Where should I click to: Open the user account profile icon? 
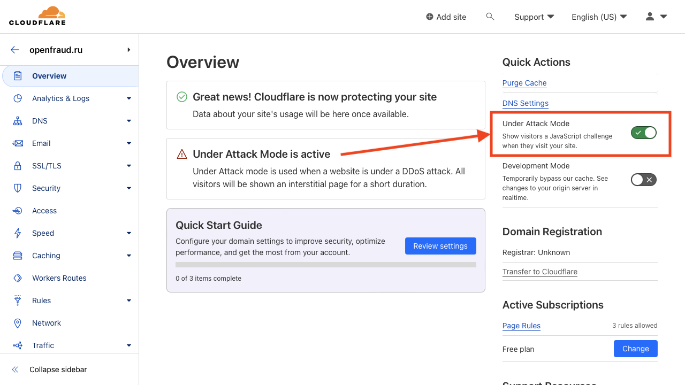(650, 17)
